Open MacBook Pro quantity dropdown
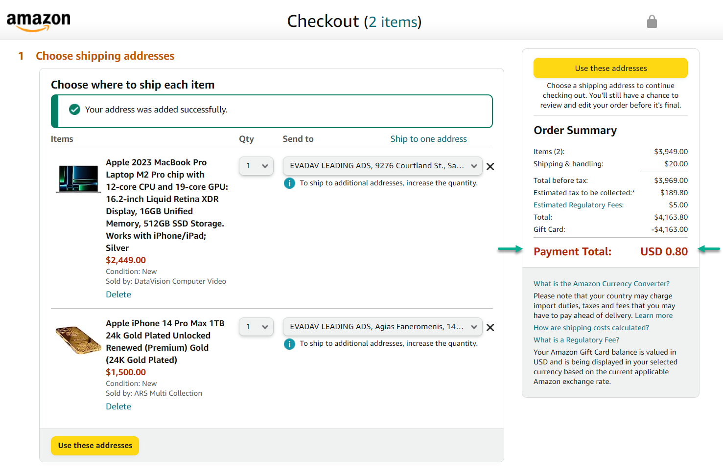This screenshot has height=473, width=723. click(x=256, y=166)
